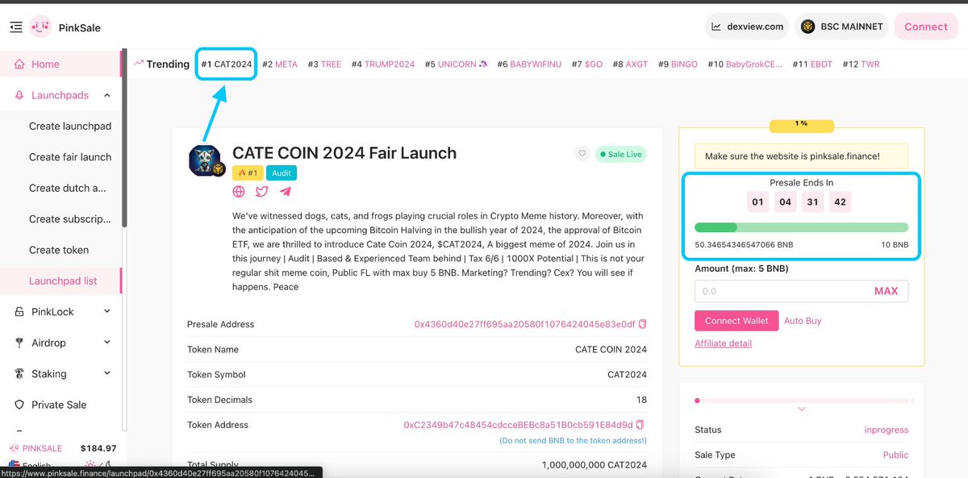Viewport: 968px width, 478px height.
Task: Switch network via BSC MAINNET button
Action: (x=841, y=27)
